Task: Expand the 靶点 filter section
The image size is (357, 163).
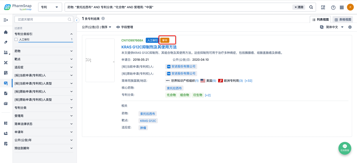Action: tap(71, 59)
